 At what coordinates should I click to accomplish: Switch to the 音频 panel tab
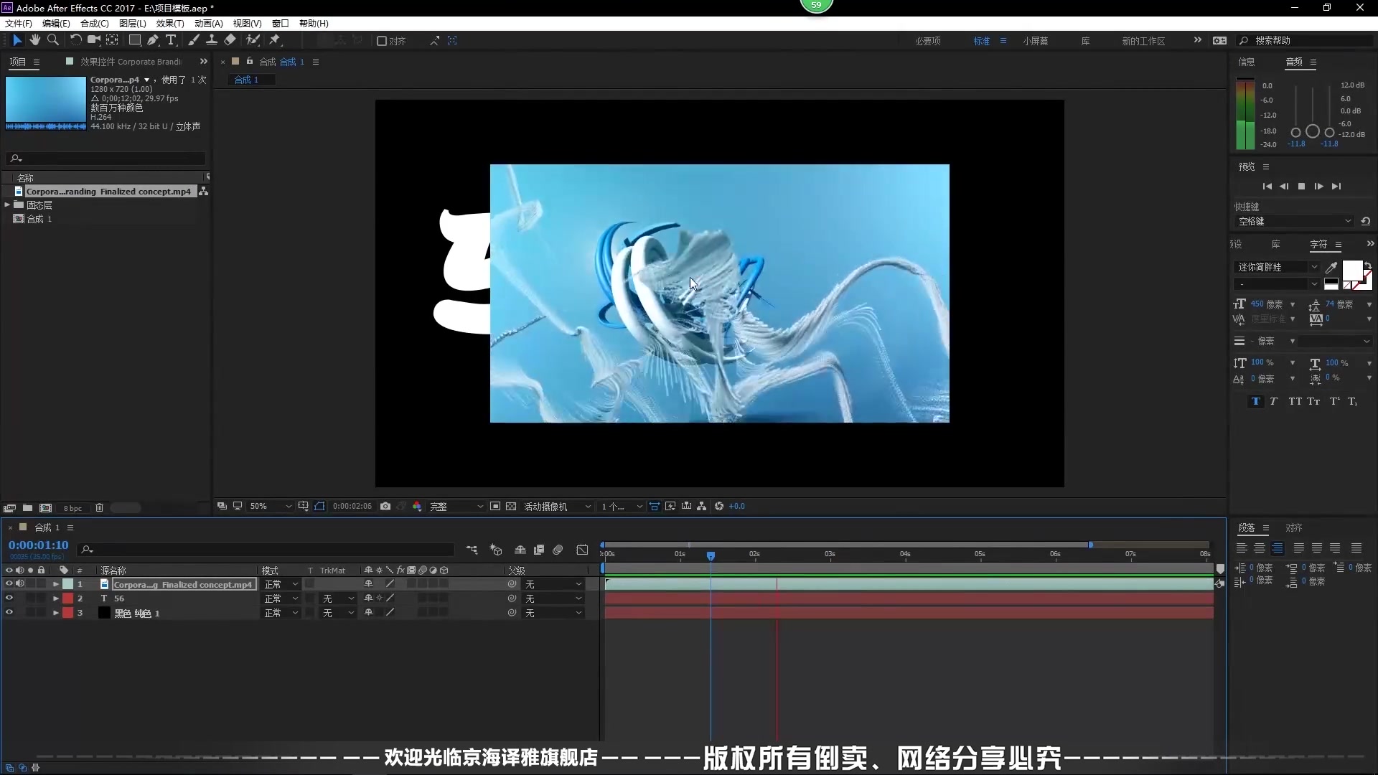1294,62
